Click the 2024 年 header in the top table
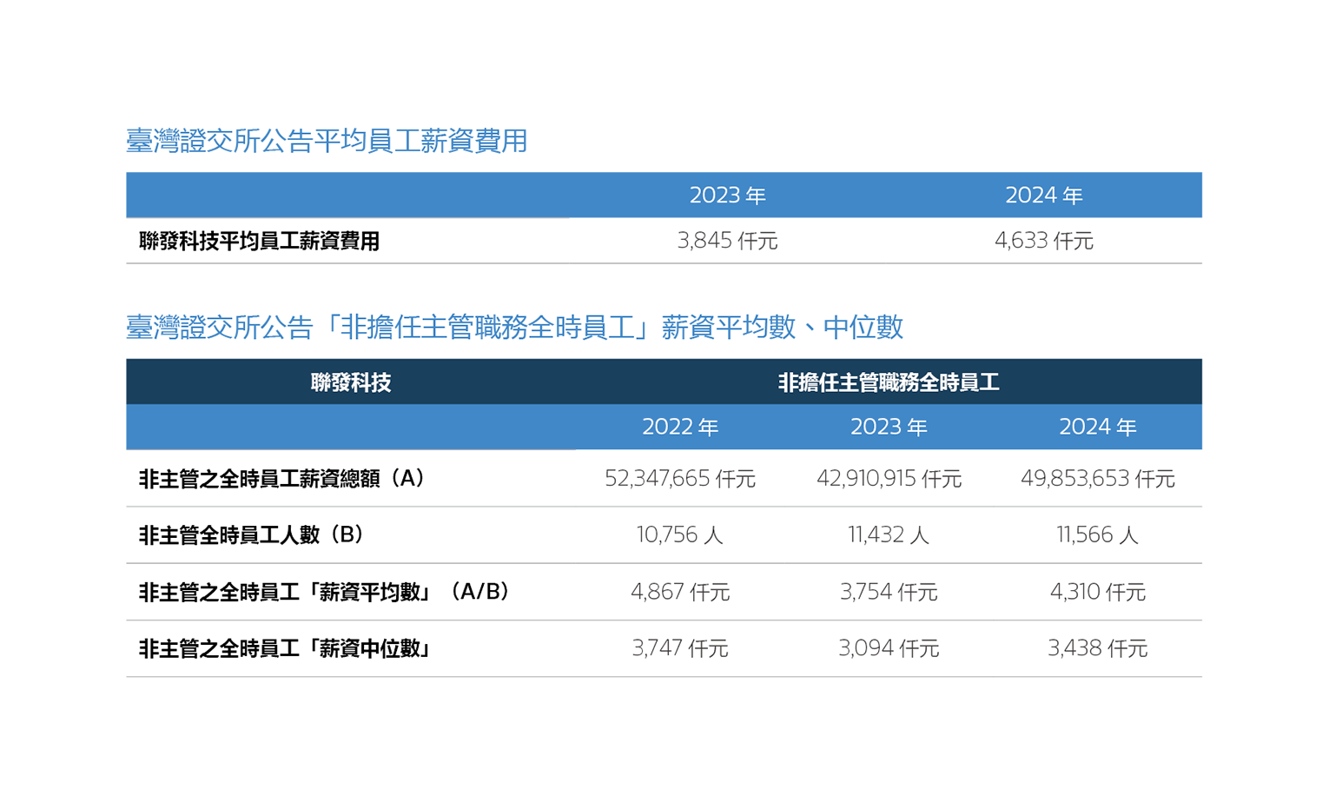 [x=1043, y=196]
